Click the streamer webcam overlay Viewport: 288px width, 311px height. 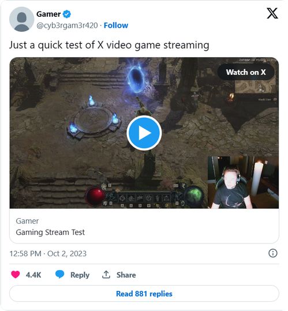coord(243,182)
